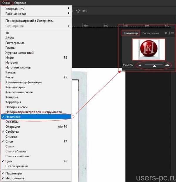Collapse panel with double-chevron icon

pyautogui.click(x=166, y=33)
